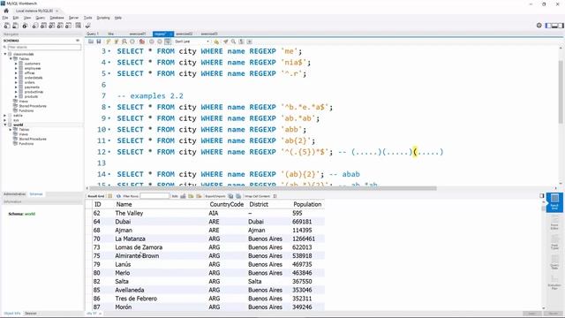Click the schema filter objects field
The width and height of the screenshot is (565, 318).
click(x=44, y=47)
